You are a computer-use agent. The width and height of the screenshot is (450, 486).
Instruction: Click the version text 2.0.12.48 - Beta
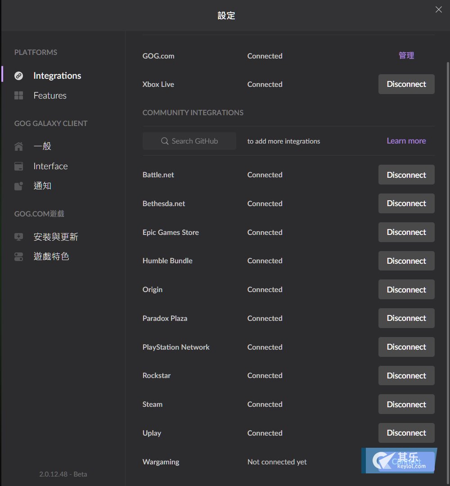point(63,474)
